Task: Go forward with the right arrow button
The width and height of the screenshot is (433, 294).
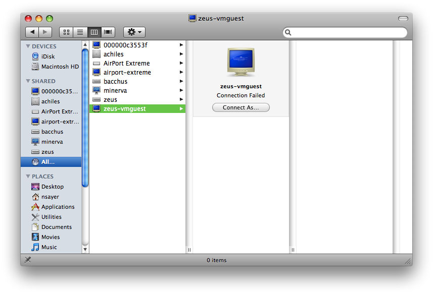Action: point(45,32)
